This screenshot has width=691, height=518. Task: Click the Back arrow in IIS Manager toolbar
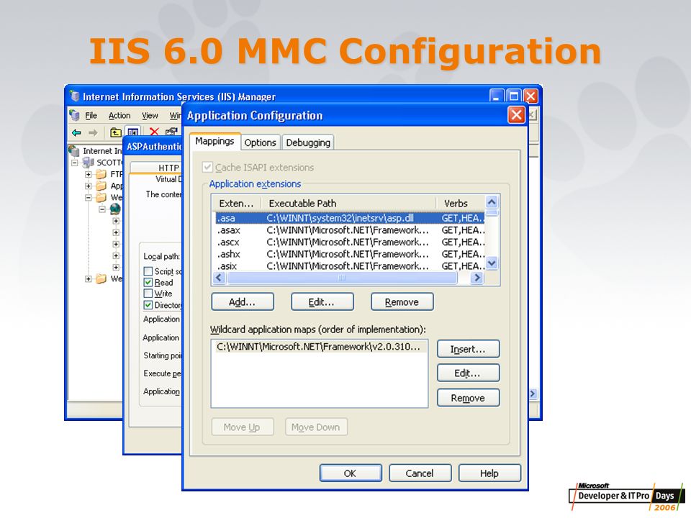tap(77, 132)
